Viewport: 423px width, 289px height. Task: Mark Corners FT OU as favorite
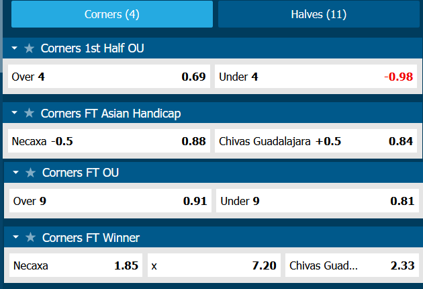click(x=30, y=173)
